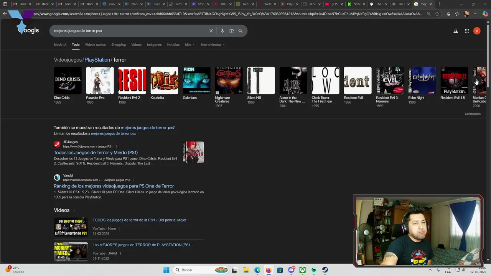Switch to the Videos cortos tab

click(95, 44)
